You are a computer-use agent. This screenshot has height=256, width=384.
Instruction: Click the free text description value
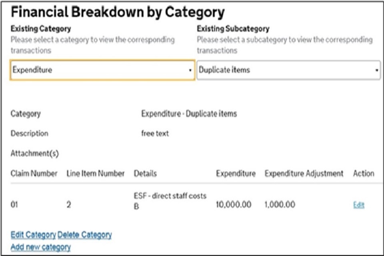(155, 134)
